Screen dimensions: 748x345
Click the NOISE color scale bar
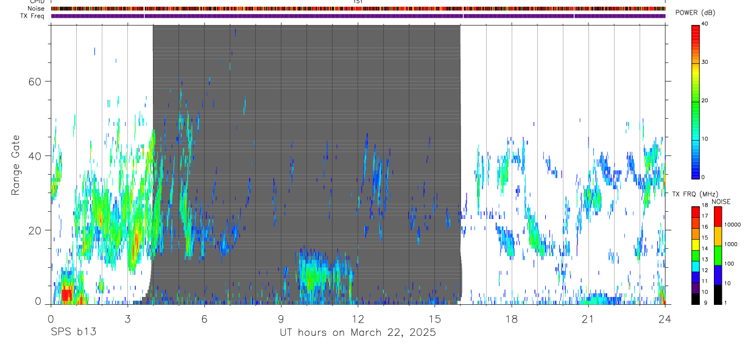[718, 256]
